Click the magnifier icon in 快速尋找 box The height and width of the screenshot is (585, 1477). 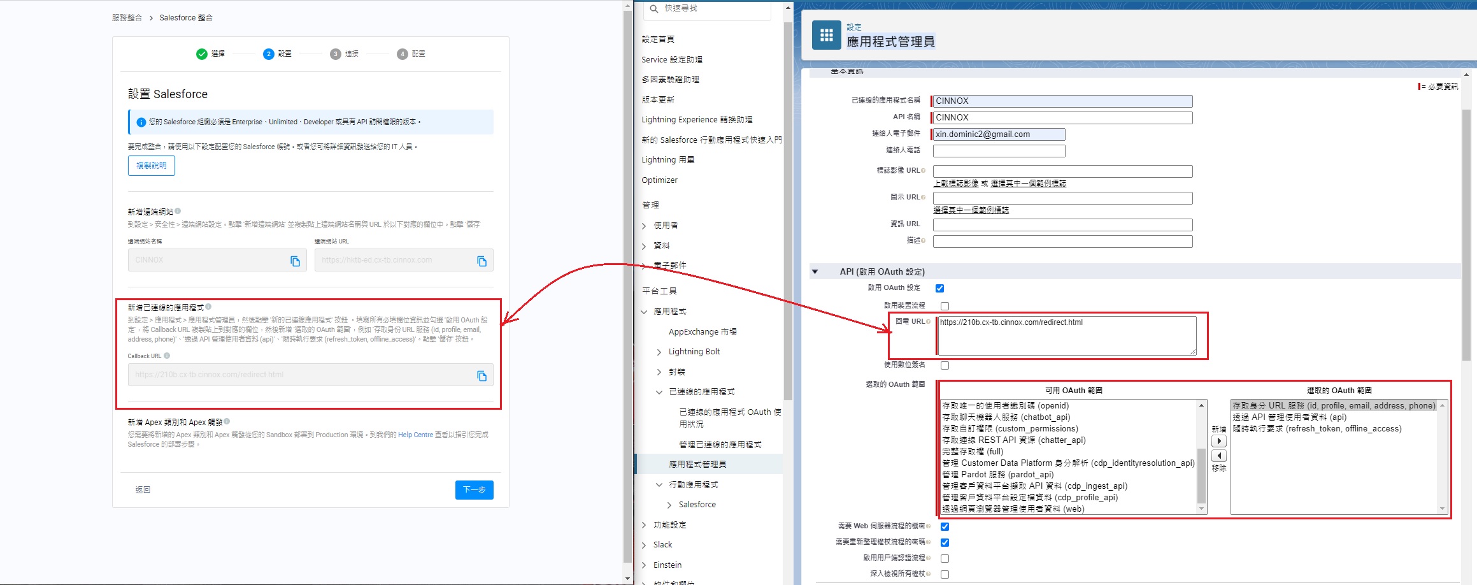click(654, 8)
